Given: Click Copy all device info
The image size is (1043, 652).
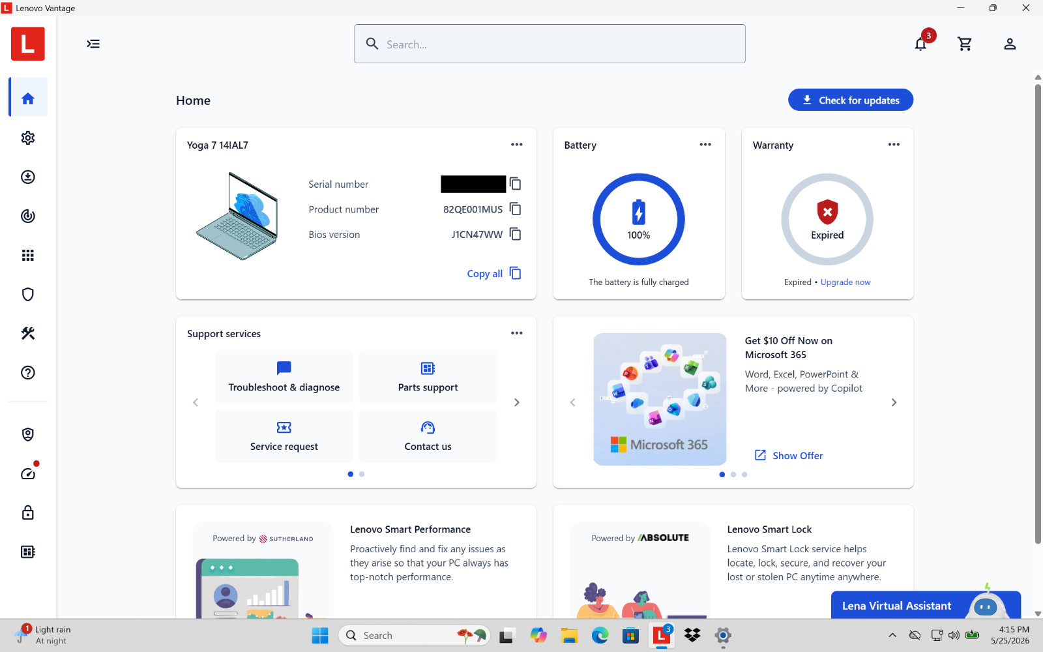Looking at the screenshot, I should pos(494,273).
